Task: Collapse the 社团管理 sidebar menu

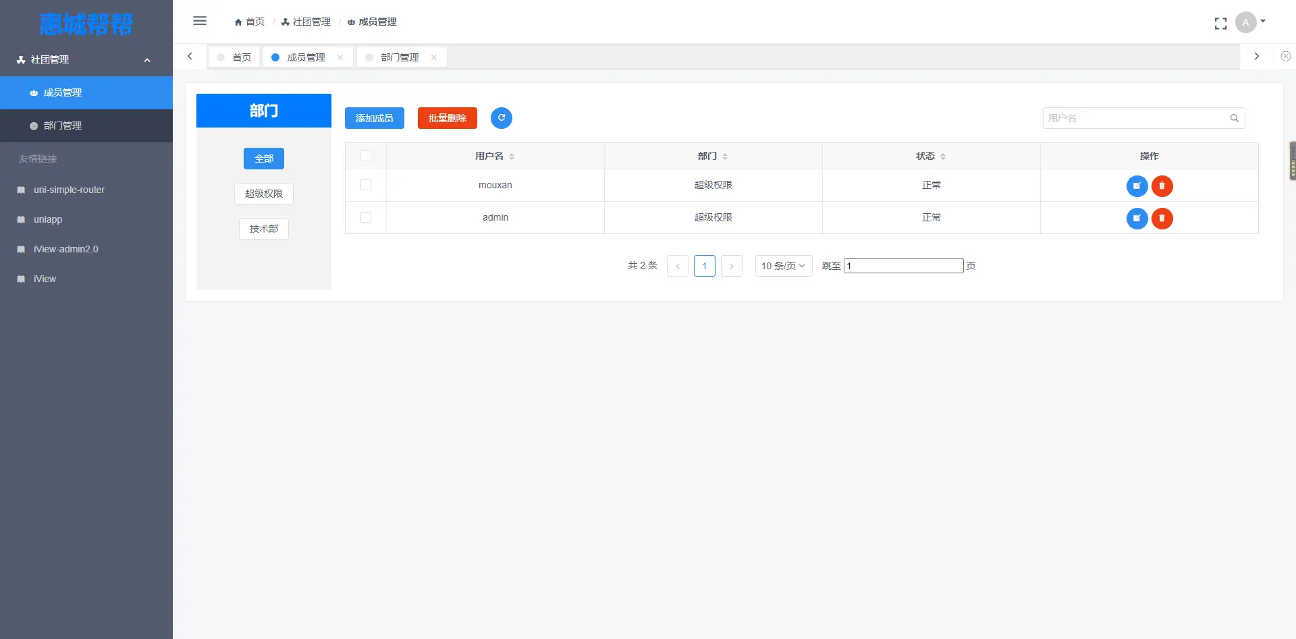Action: 86,59
